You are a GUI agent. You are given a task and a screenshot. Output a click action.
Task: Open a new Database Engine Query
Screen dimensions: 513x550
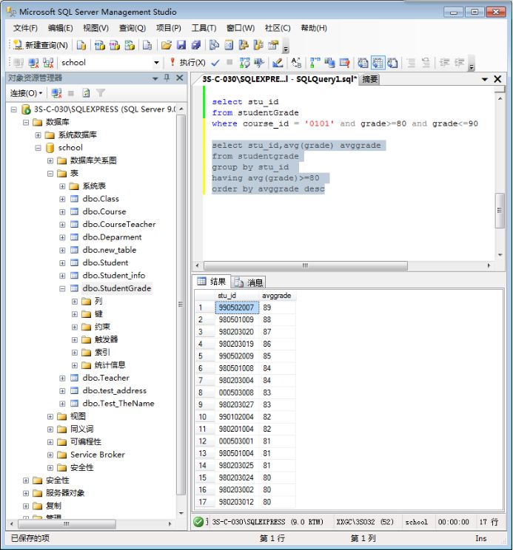pos(81,45)
